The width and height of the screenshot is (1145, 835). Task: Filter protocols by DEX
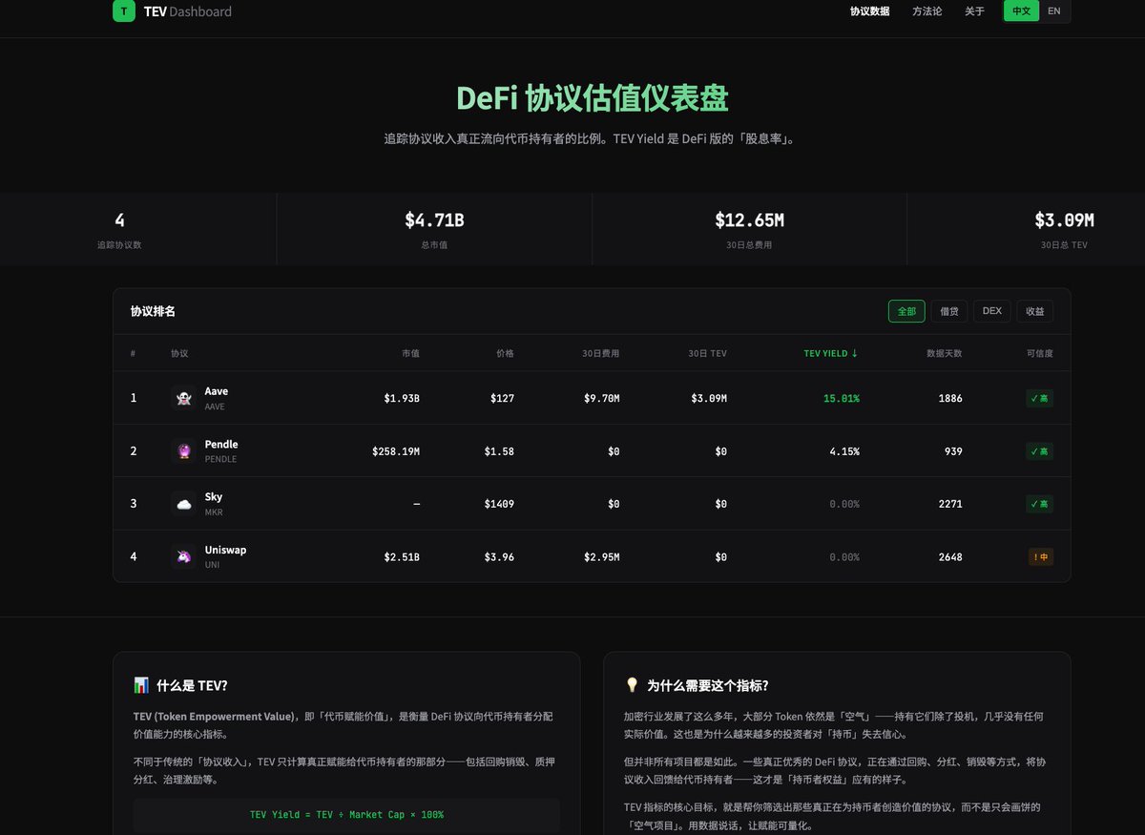992,311
